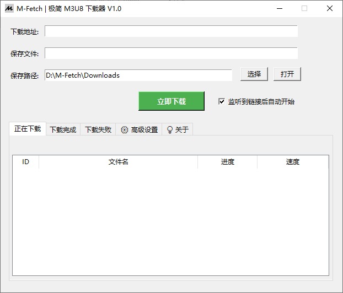The image size is (343, 293).
Task: Click the 保存路径 label text
Action: pyautogui.click(x=24, y=75)
